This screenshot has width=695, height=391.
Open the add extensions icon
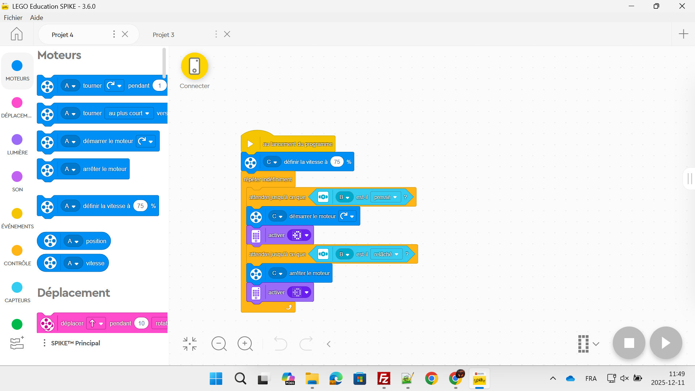[17, 343]
